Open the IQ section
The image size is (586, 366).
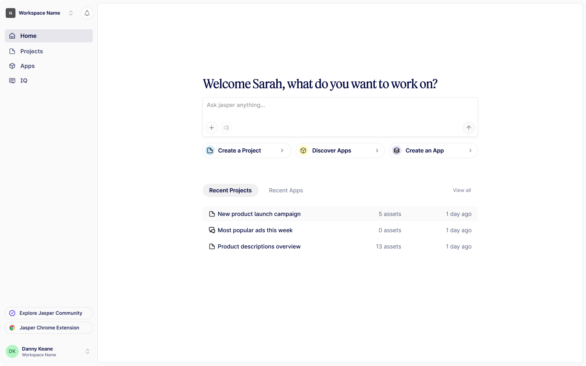24,81
